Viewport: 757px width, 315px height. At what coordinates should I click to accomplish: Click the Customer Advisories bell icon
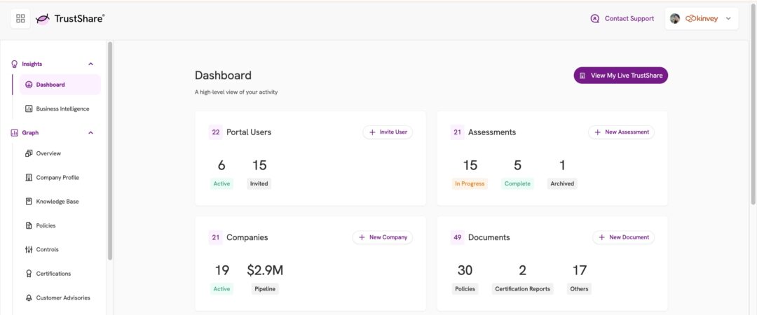(29, 297)
